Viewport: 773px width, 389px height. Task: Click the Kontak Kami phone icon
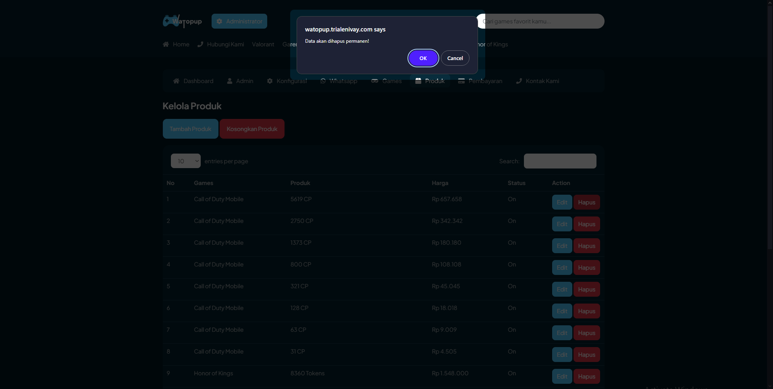click(519, 81)
